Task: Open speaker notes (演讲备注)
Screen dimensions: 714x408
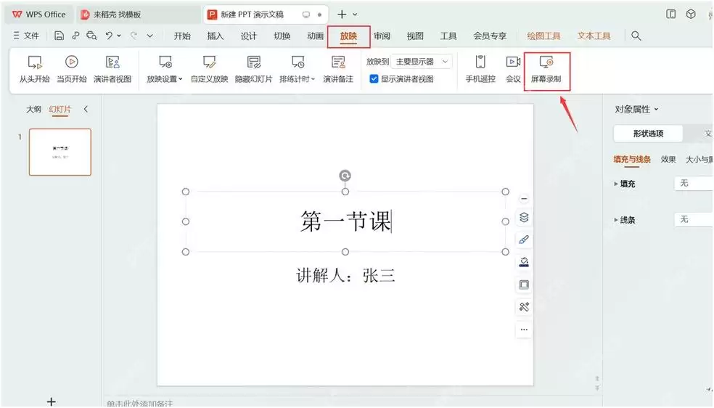Action: tap(338, 69)
